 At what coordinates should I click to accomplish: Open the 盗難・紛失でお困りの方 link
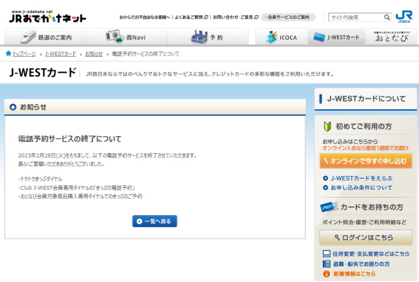tap(361, 264)
